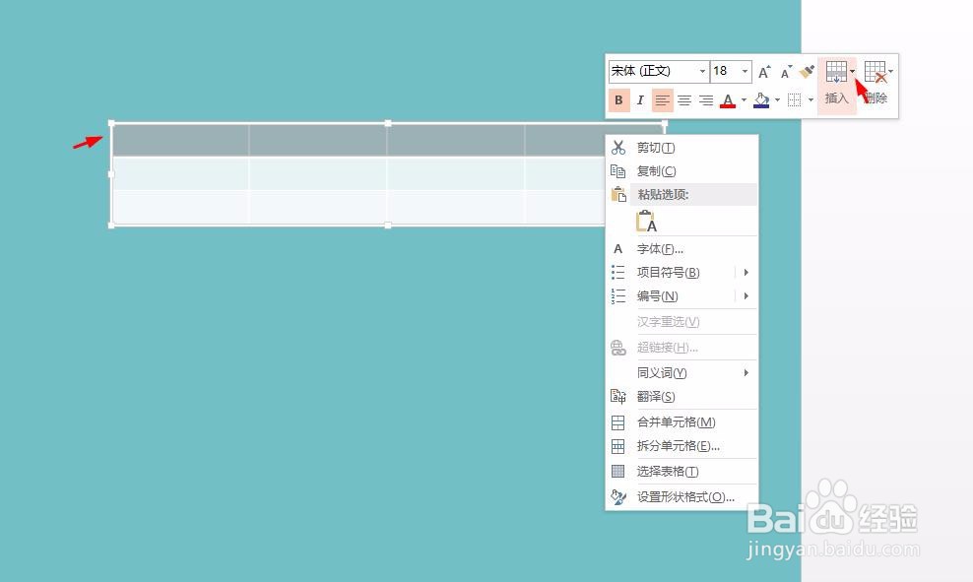Select the center alignment icon

coord(684,98)
